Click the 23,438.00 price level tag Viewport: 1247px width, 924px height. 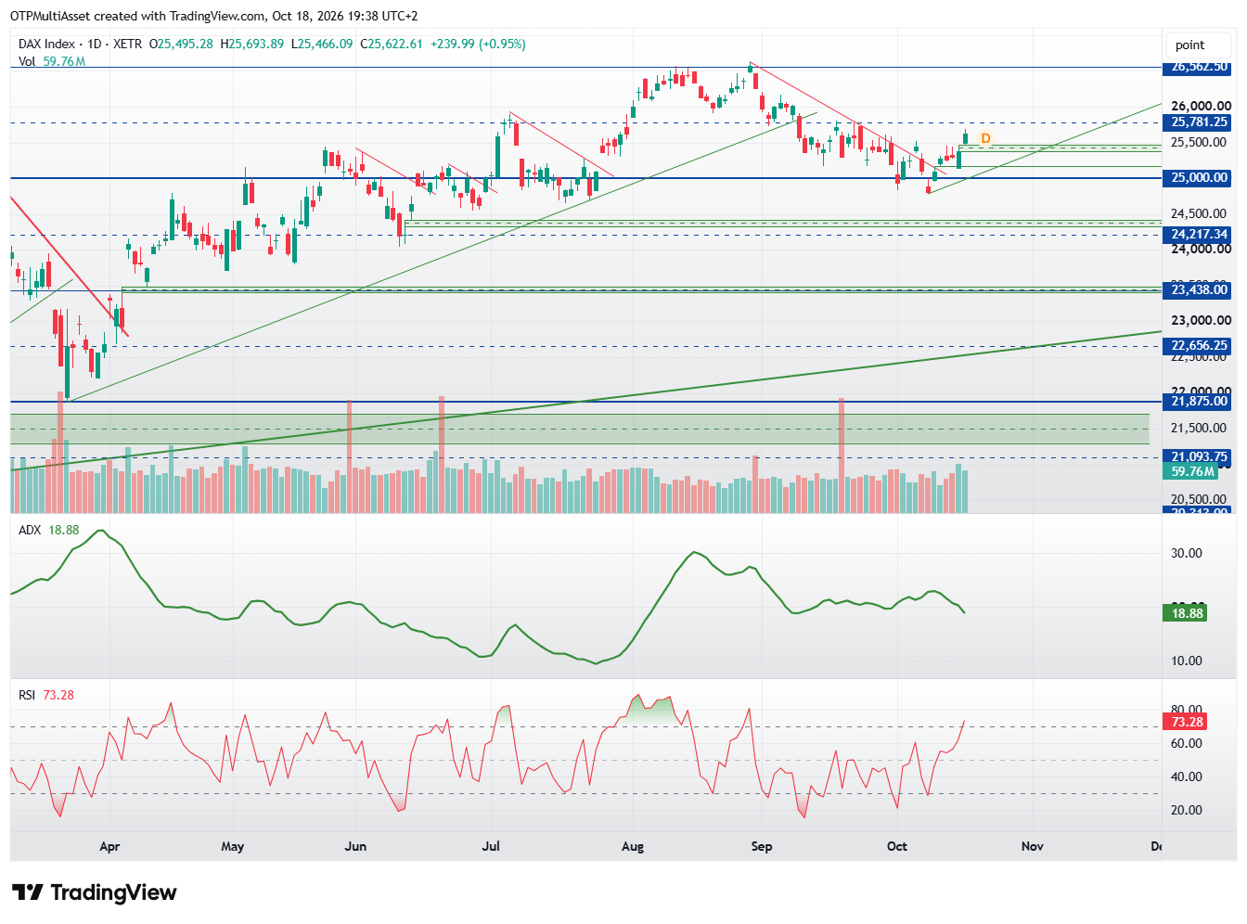point(1199,290)
